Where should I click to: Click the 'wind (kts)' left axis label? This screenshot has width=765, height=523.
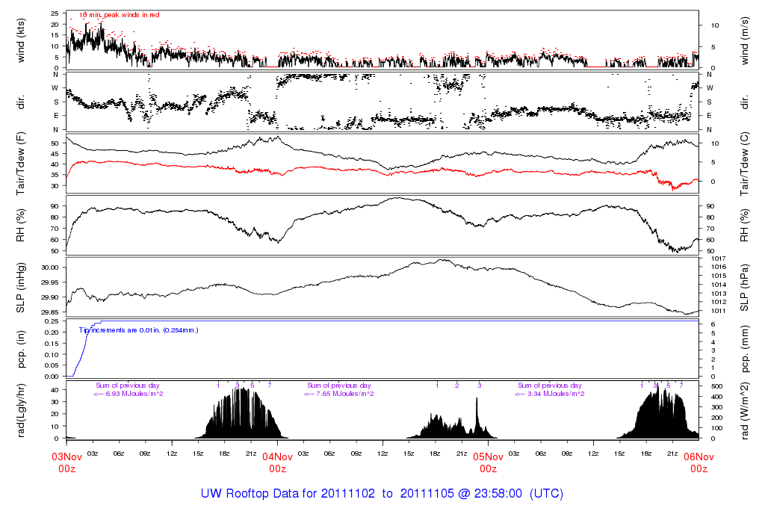point(20,40)
